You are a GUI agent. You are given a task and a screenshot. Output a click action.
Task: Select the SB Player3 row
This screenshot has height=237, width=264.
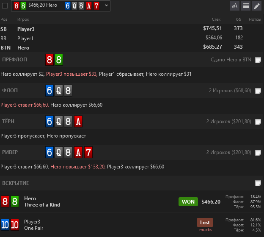pyautogui.click(x=131, y=29)
